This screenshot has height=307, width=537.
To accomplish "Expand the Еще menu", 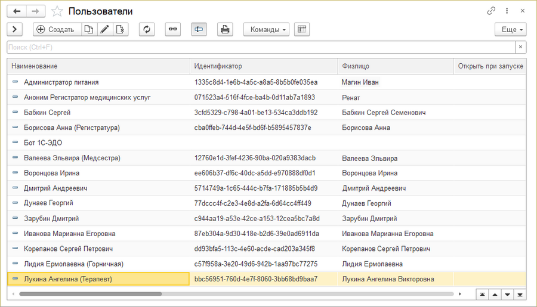I will [x=510, y=29].
